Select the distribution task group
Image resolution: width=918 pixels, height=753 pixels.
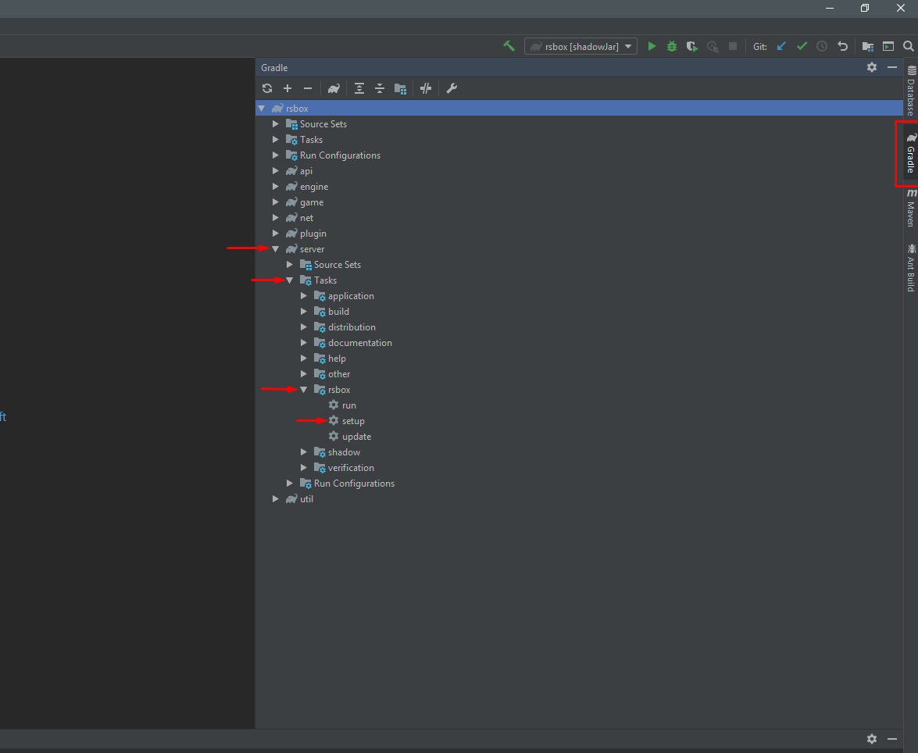(x=352, y=327)
